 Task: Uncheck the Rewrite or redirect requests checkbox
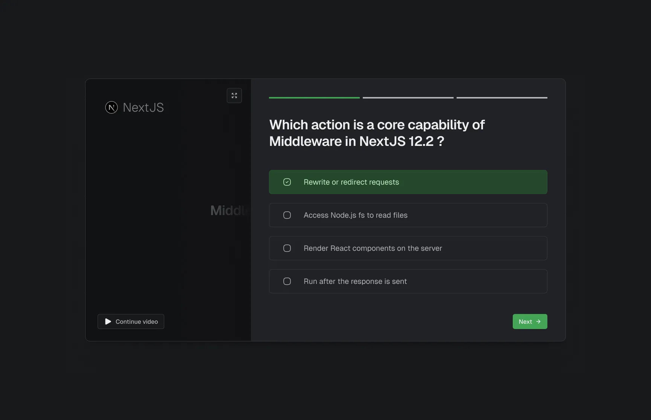287,182
